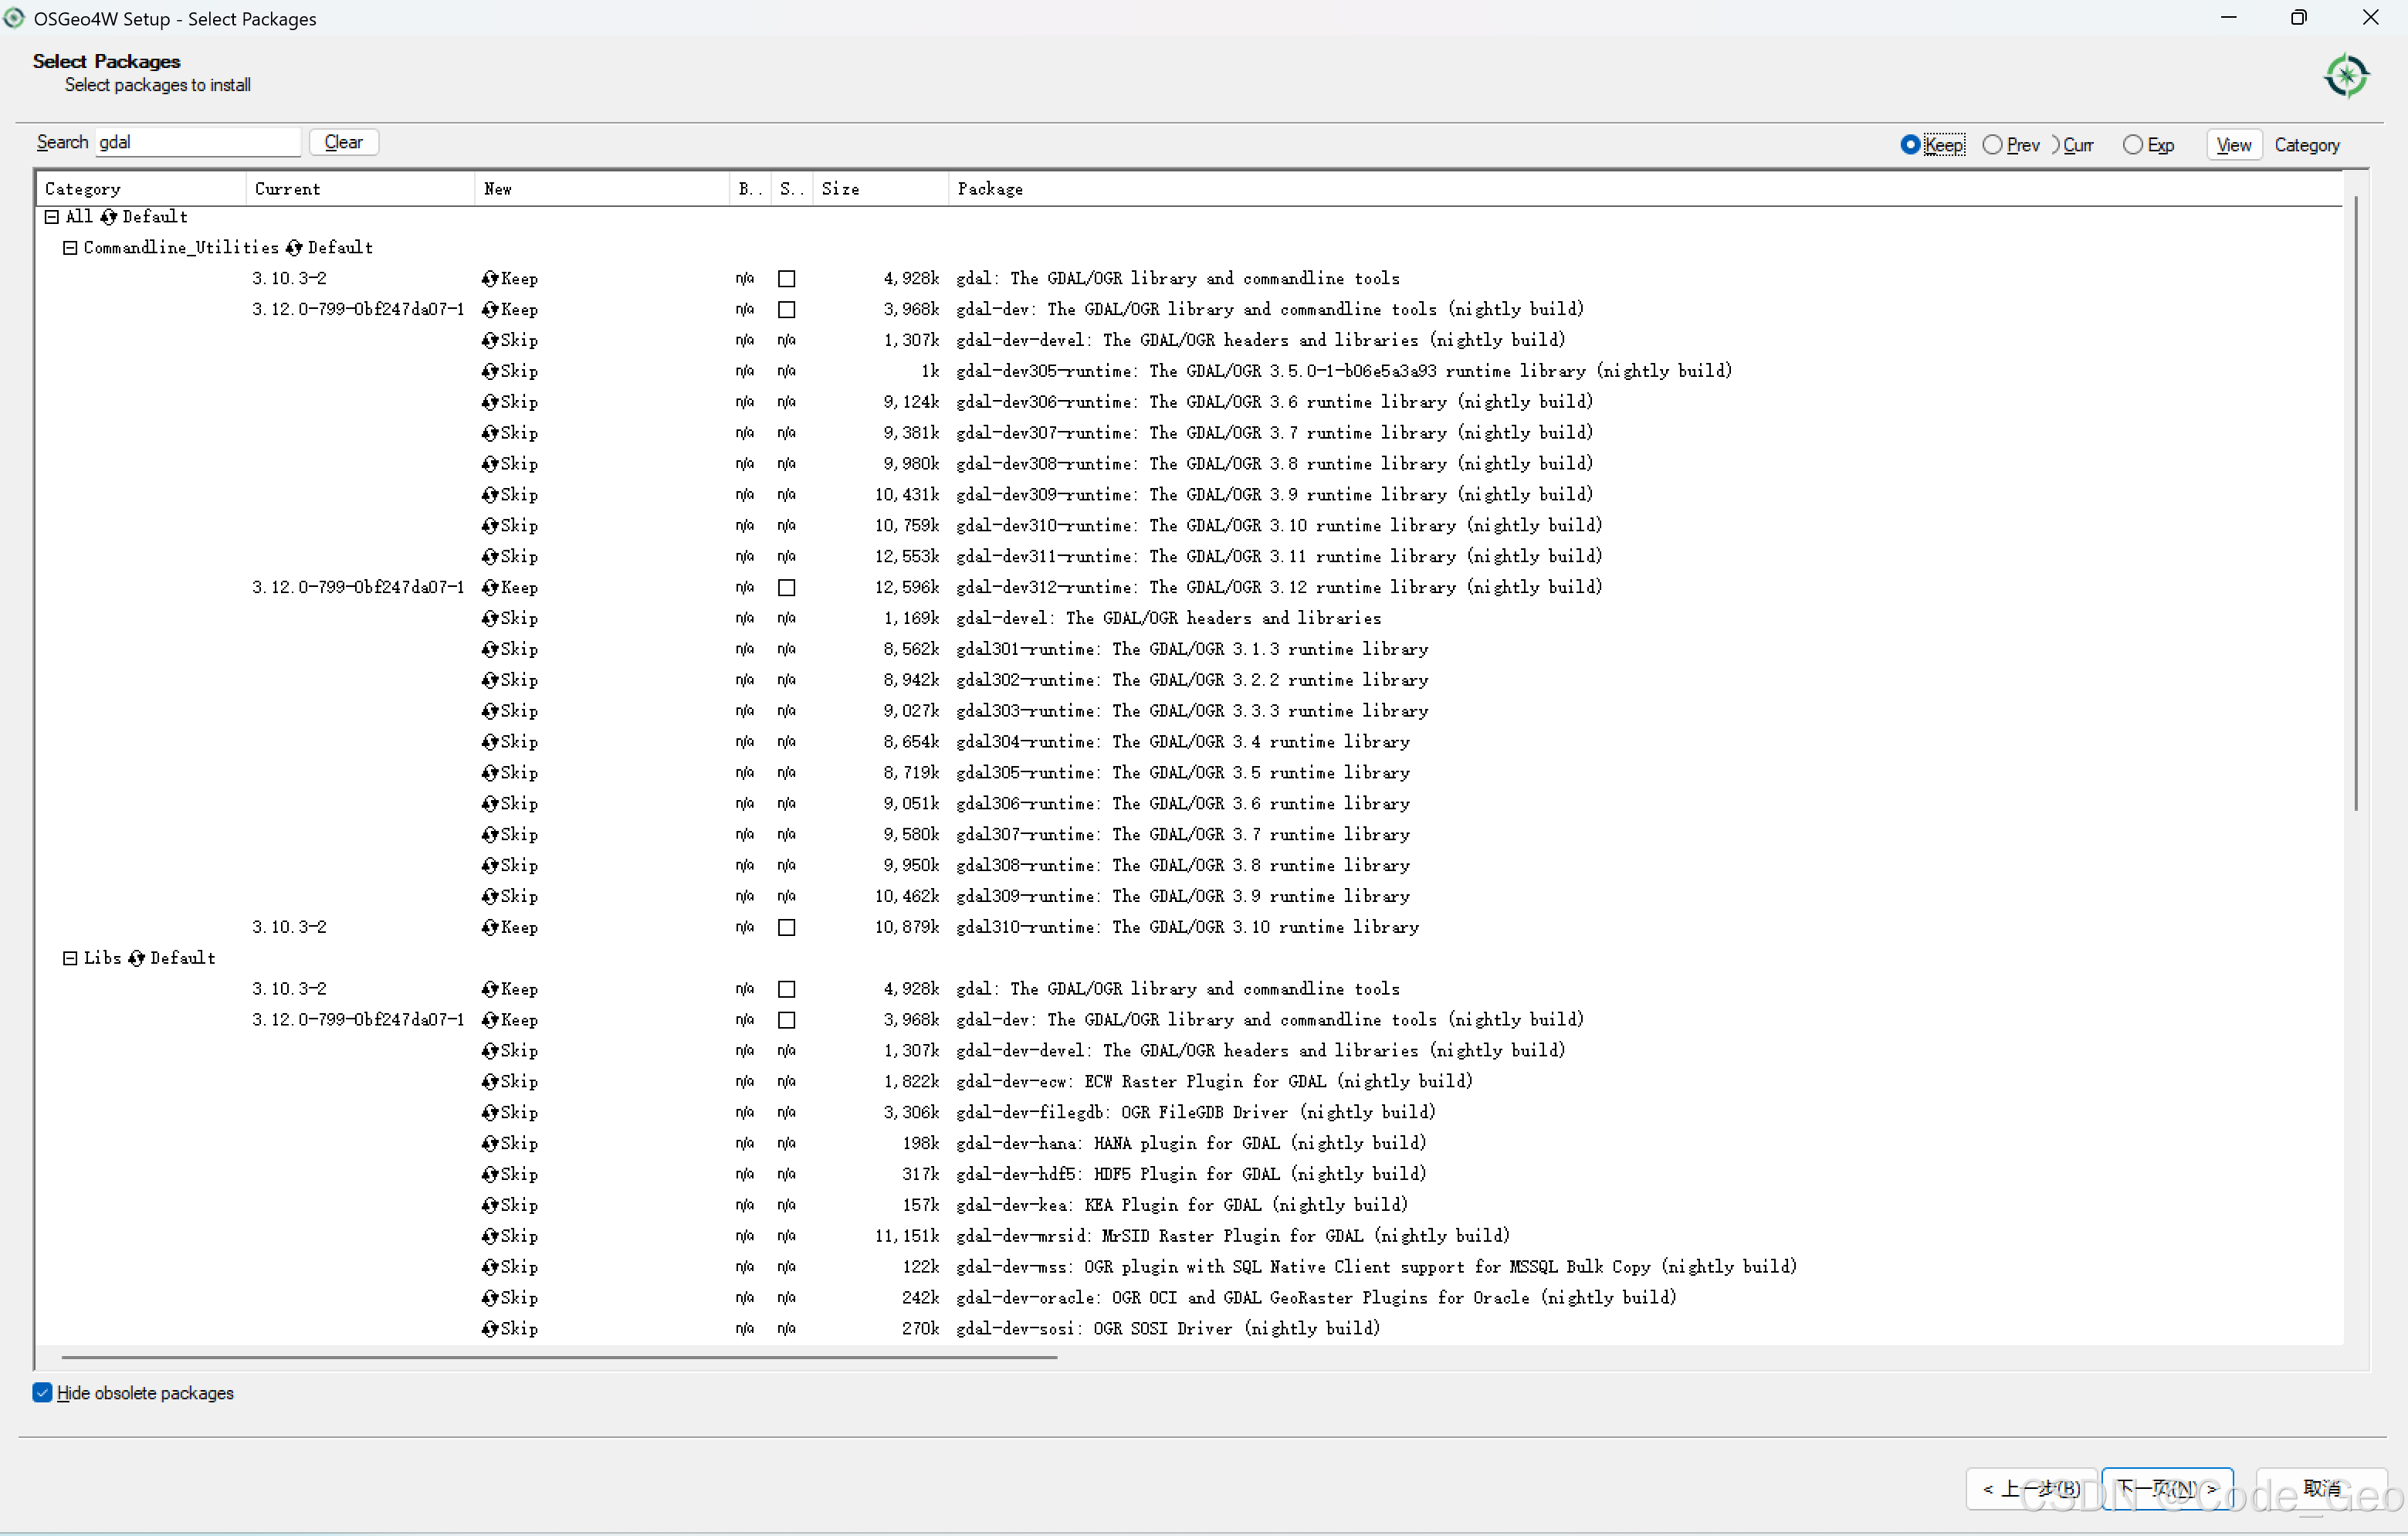Click the cycle icon next to Commandline_Utilities Default
2408x1536 pixels.
coord(293,248)
